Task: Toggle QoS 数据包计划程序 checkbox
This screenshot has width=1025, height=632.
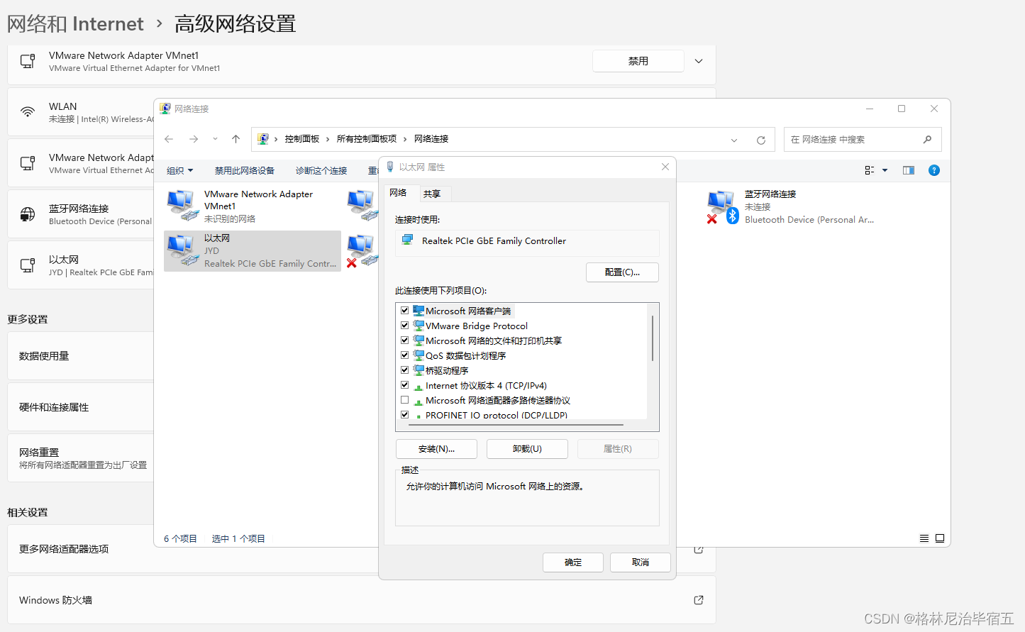Action: (x=404, y=355)
